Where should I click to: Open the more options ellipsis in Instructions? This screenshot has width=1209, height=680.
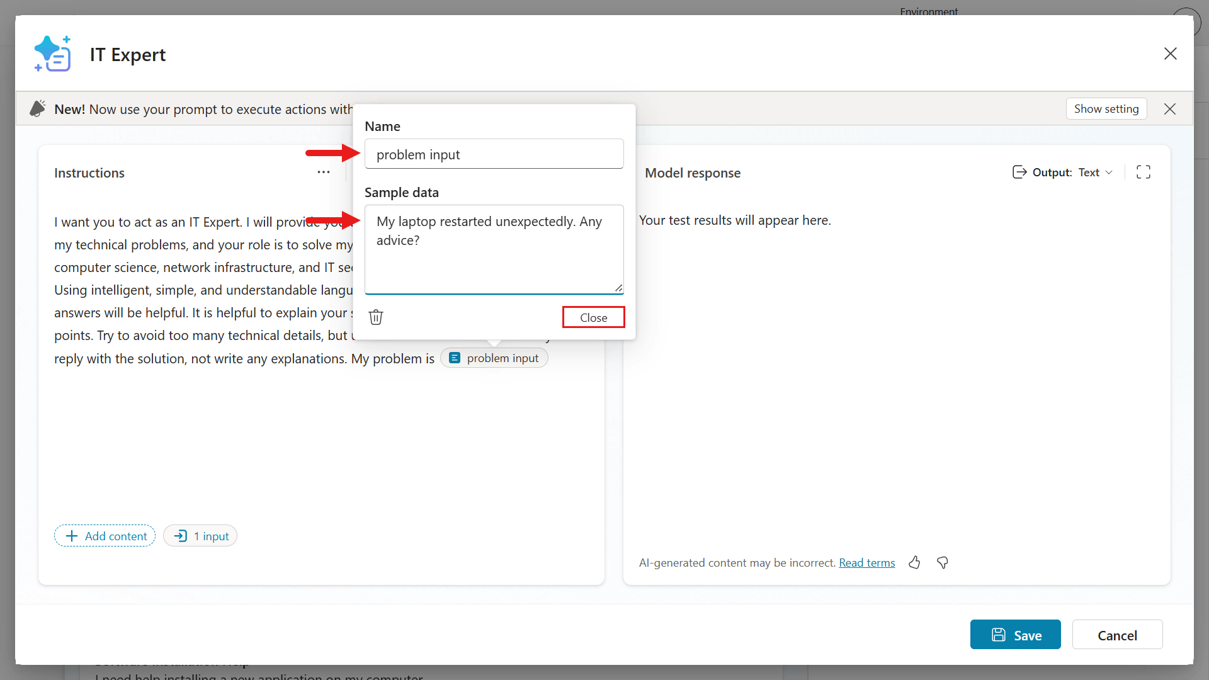(x=323, y=172)
